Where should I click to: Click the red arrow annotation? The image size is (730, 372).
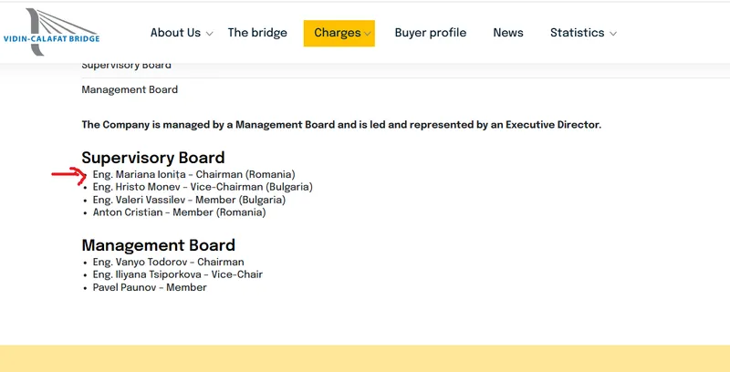[67, 173]
